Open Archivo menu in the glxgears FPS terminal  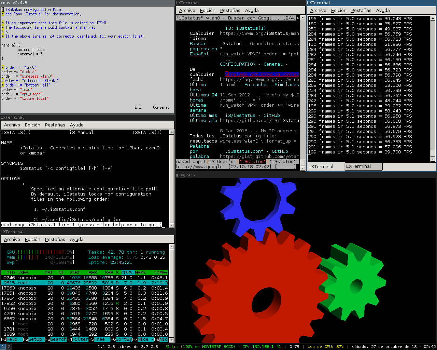(x=319, y=11)
